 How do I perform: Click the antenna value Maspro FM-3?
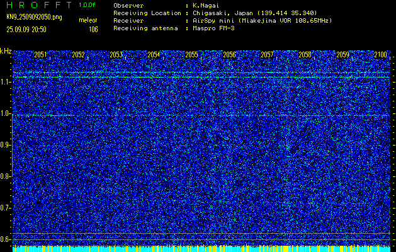tap(213, 28)
